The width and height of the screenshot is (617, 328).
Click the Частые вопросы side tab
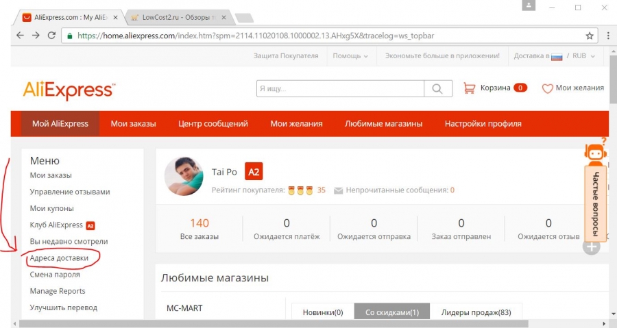tap(596, 203)
